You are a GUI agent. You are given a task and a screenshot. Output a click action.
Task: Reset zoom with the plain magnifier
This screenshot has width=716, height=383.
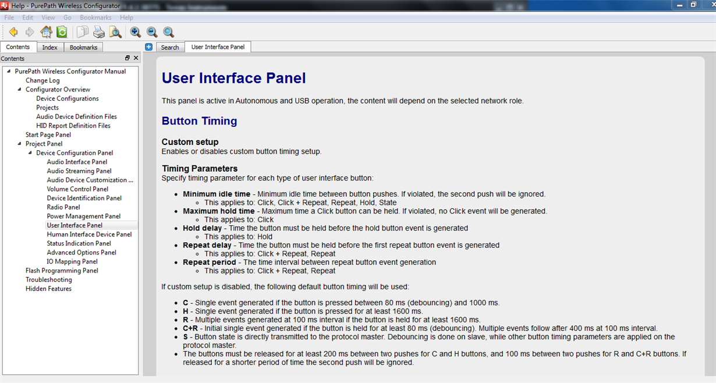tap(168, 32)
